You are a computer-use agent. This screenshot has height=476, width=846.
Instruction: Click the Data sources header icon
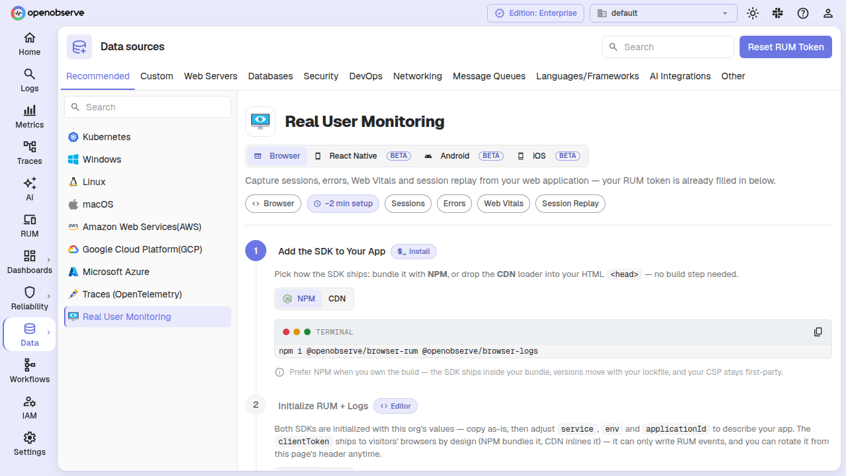point(79,47)
